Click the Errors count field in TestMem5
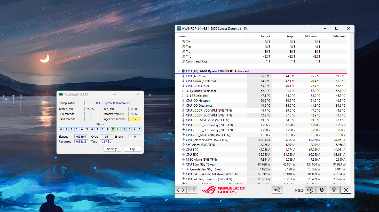379x212 pixels. tap(135, 137)
